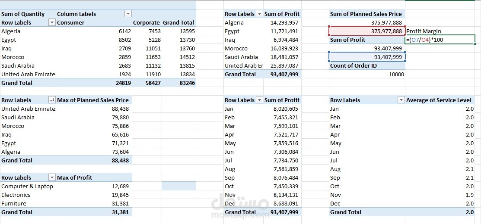Open Row Labels filter beside Average of Service Level
481x224 pixels.
point(401,100)
